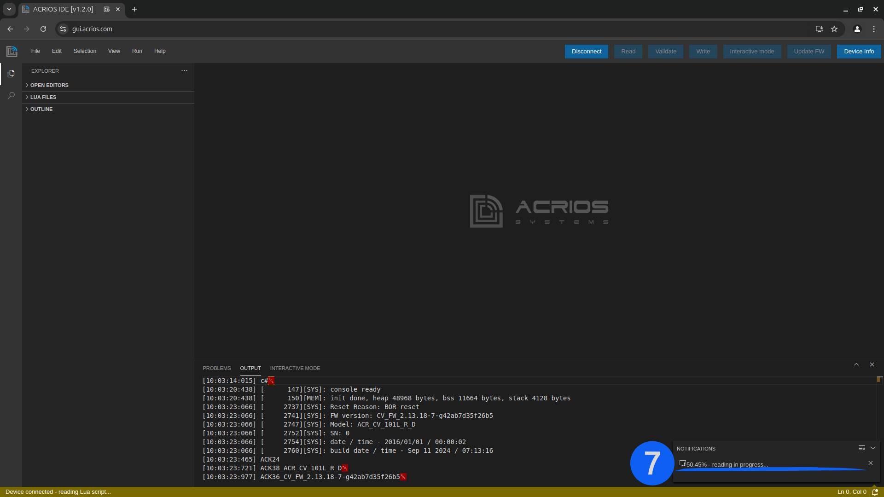Expand the OPEN EDITORS section
The height and width of the screenshot is (497, 884).
tap(49, 84)
